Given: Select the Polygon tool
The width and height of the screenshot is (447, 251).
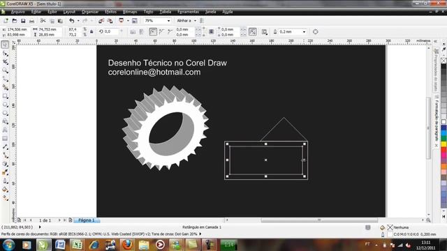Looking at the screenshot, I should [x=5, y=113].
